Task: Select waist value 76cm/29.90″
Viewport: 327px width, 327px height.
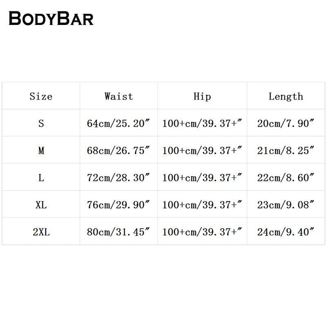Action: (x=119, y=204)
